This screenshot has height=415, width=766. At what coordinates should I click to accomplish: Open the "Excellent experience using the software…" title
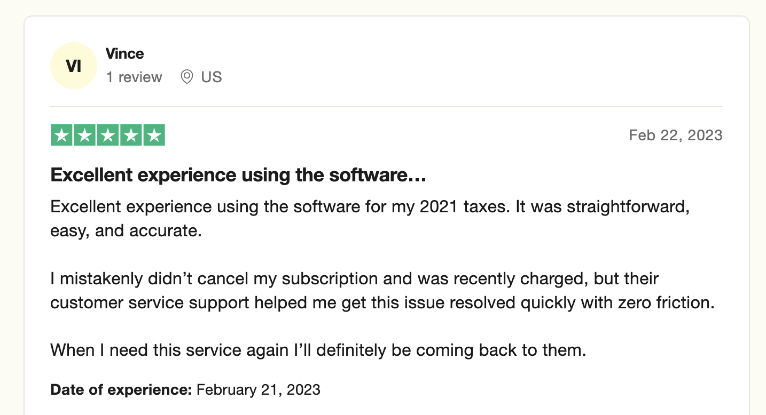click(x=238, y=175)
